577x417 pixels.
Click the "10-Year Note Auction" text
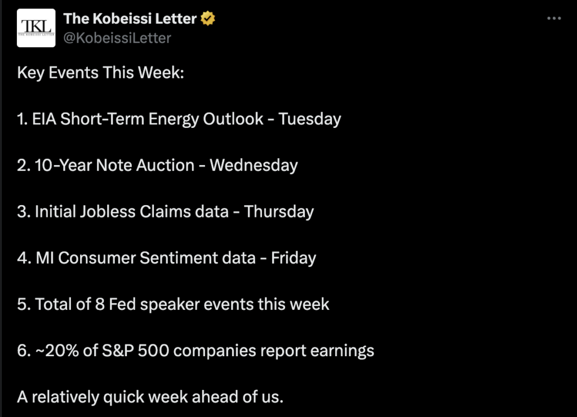click(114, 165)
